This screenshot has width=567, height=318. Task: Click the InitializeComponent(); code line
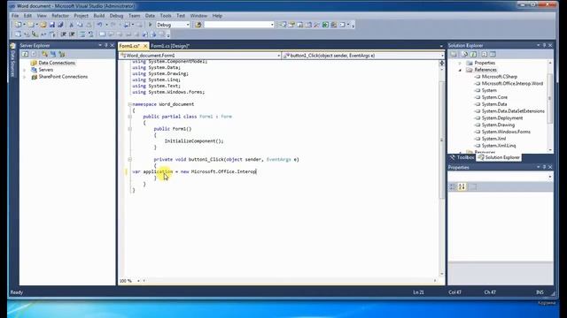point(194,141)
